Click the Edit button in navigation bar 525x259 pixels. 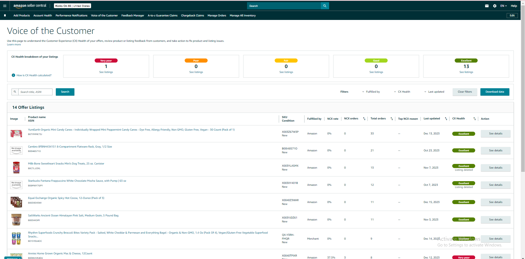pos(512,16)
